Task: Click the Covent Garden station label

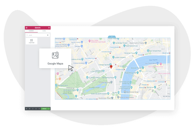Action: [x=115, y=47]
